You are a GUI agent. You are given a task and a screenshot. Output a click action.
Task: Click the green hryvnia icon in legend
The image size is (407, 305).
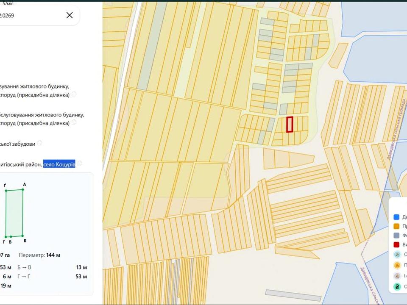(x=397, y=287)
